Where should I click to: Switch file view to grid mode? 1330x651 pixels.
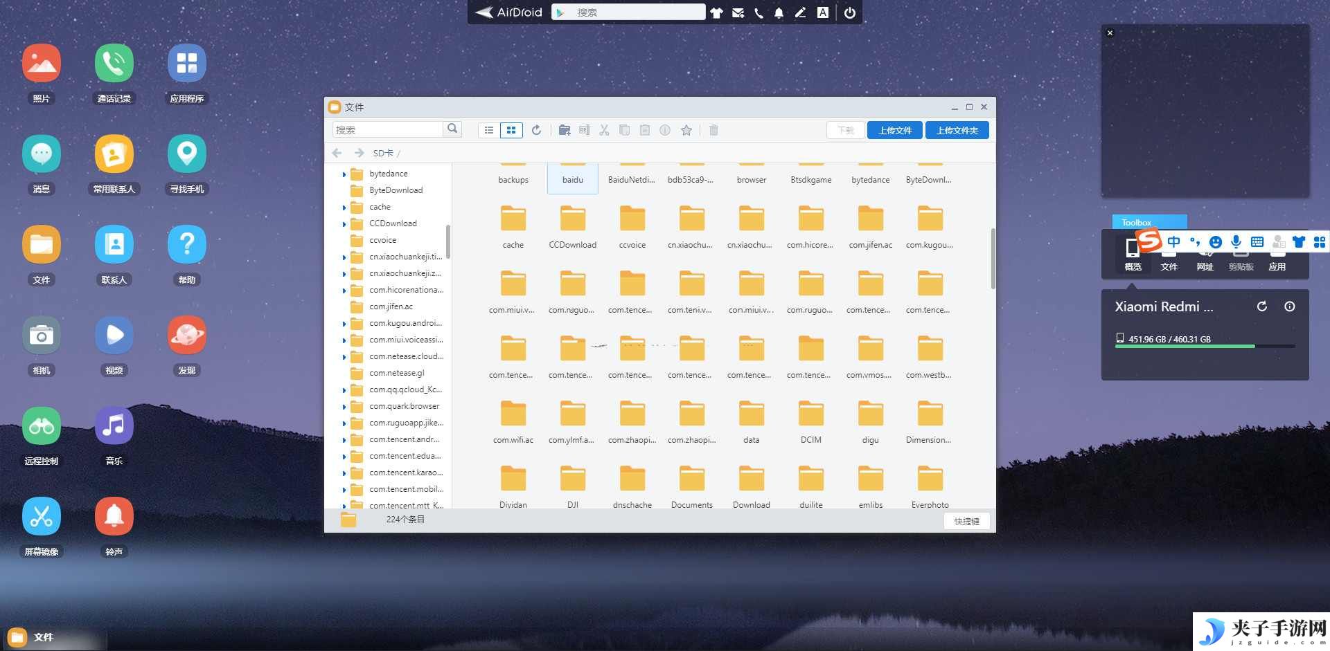[x=511, y=130]
